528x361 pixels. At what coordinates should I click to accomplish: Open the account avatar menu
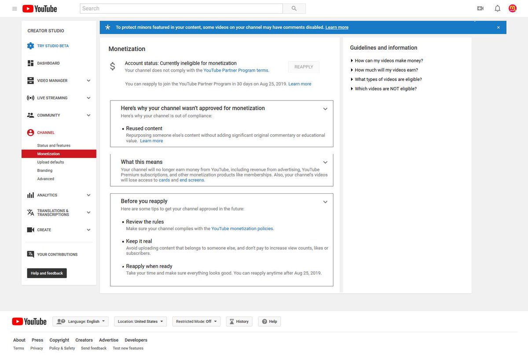(x=513, y=8)
